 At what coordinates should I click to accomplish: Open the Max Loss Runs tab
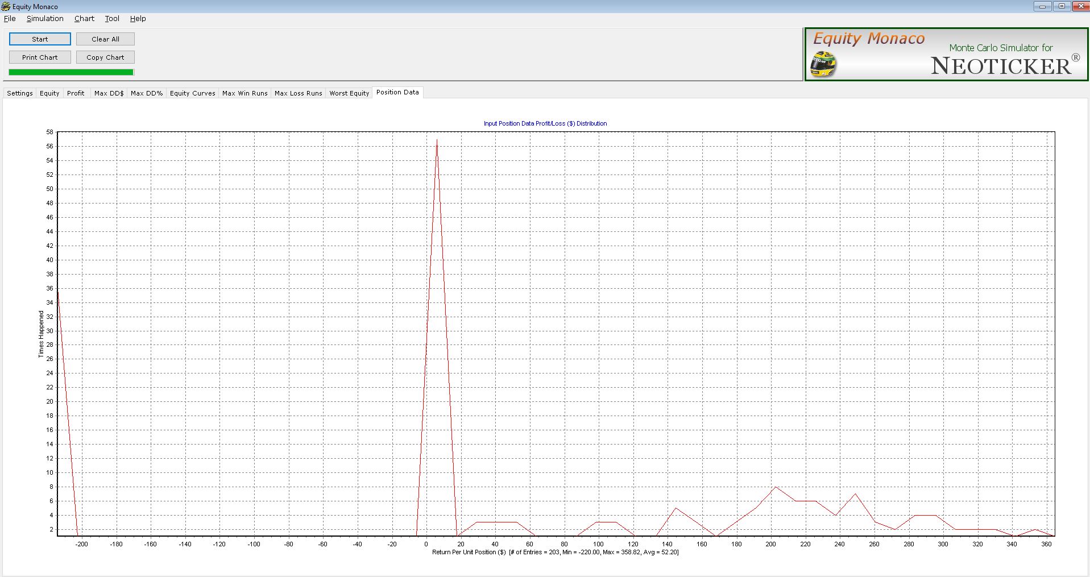(298, 93)
